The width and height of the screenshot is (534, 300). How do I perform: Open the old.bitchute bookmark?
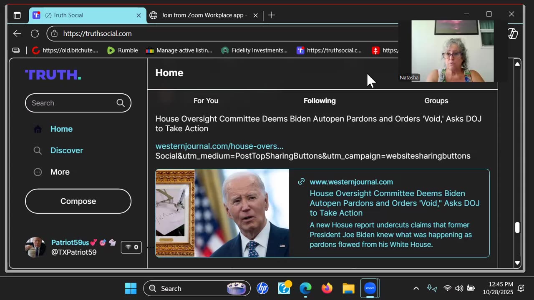[65, 50]
